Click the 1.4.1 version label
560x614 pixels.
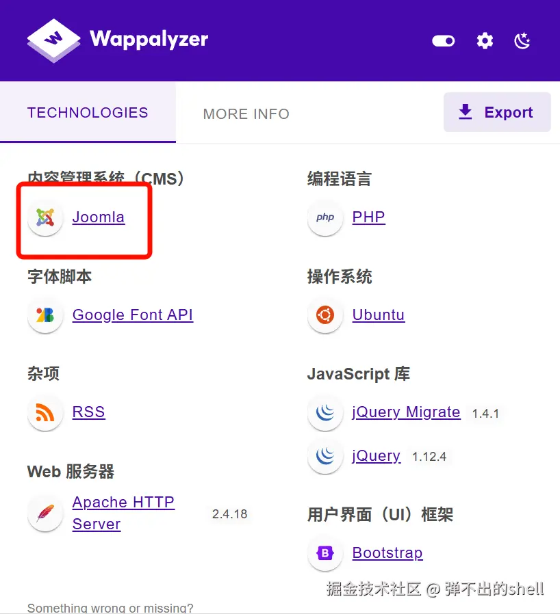[485, 414]
